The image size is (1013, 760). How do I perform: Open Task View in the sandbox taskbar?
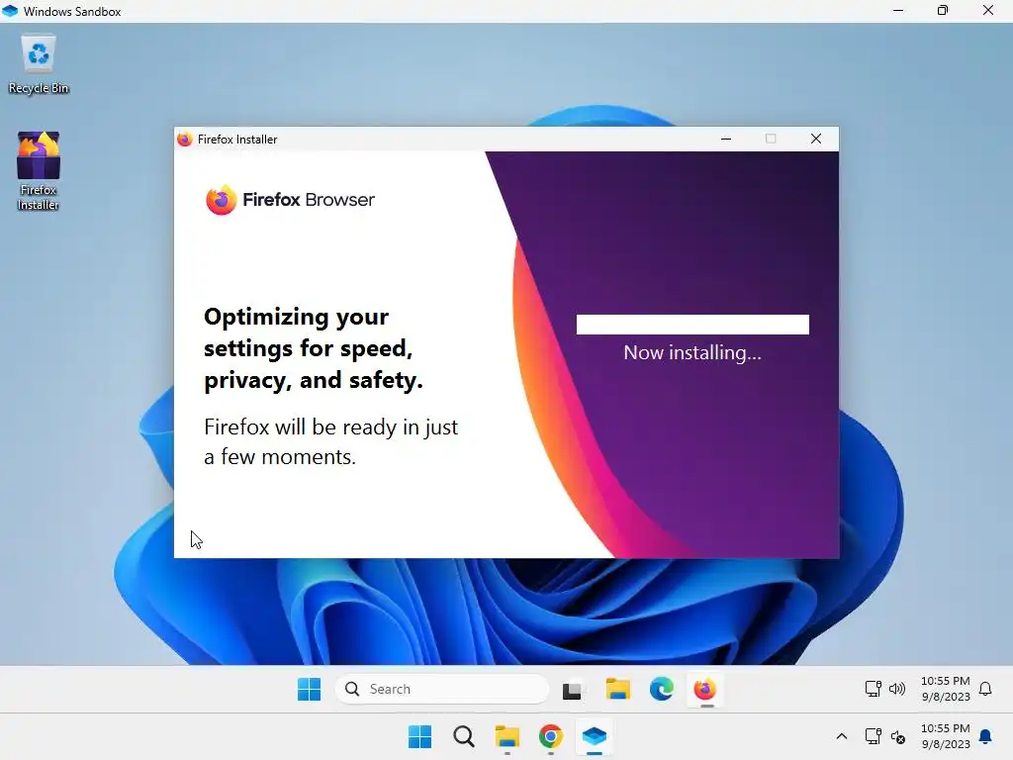(x=571, y=690)
